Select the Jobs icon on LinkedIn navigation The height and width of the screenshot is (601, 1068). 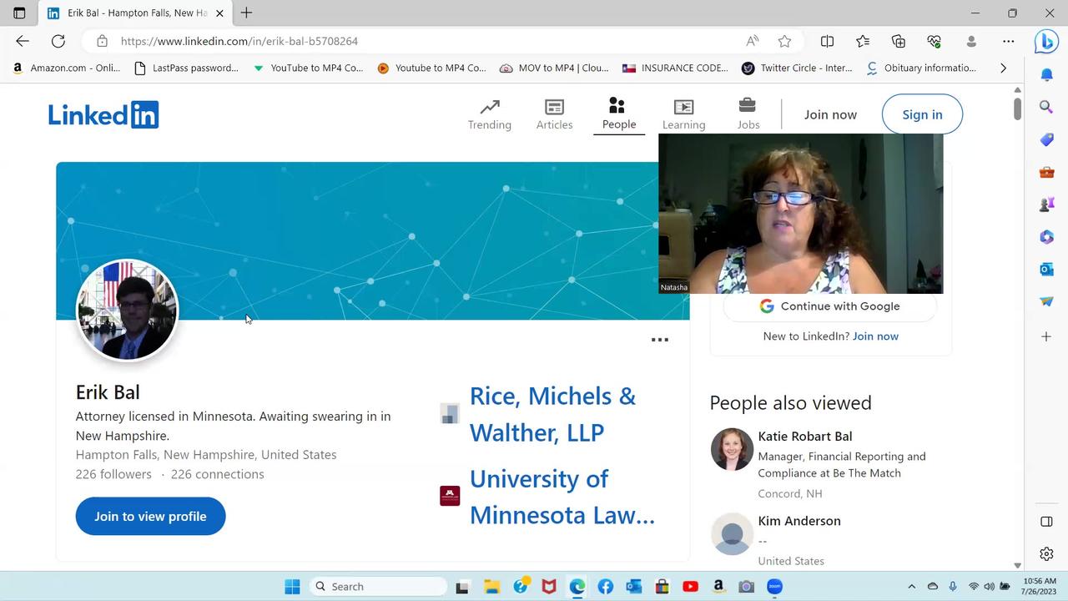click(748, 114)
